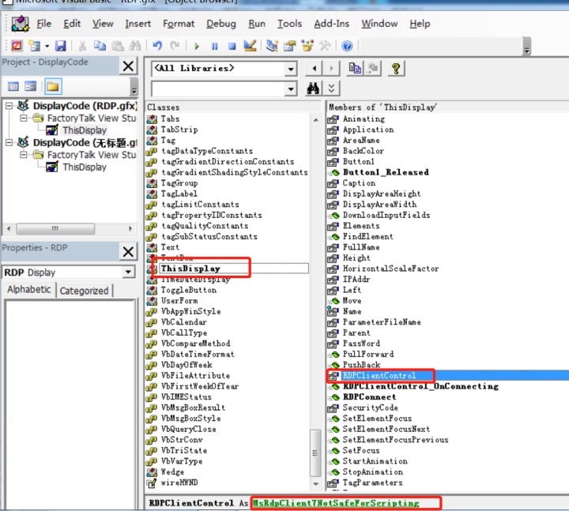The width and height of the screenshot is (569, 511).
Task: Open Visual Basic Help icon
Action: [347, 46]
